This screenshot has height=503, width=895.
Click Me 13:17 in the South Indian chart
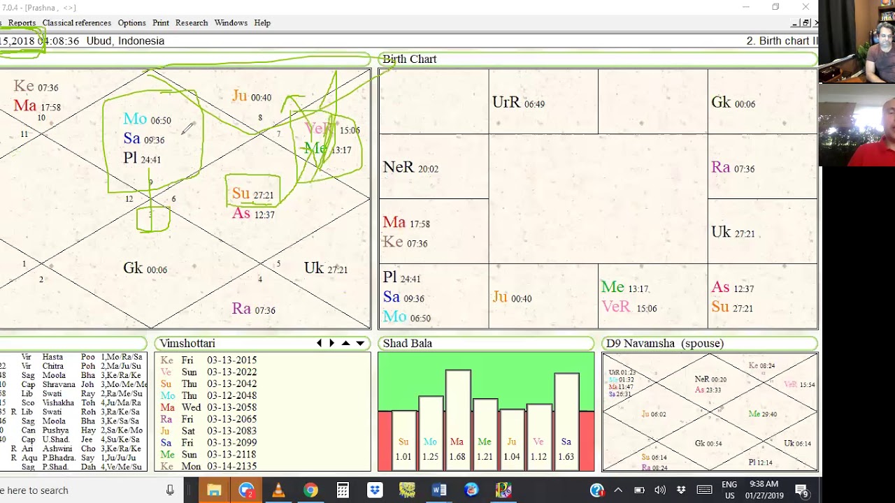click(x=625, y=288)
